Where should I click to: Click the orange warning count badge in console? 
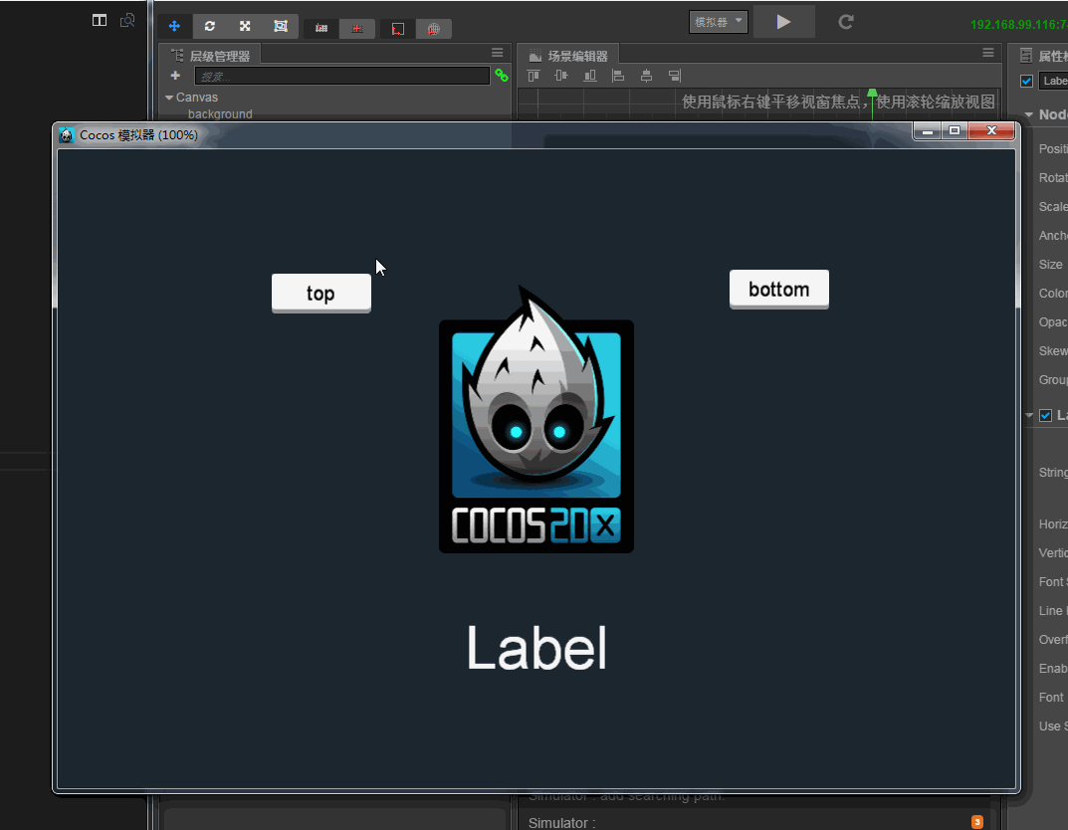tap(976, 822)
